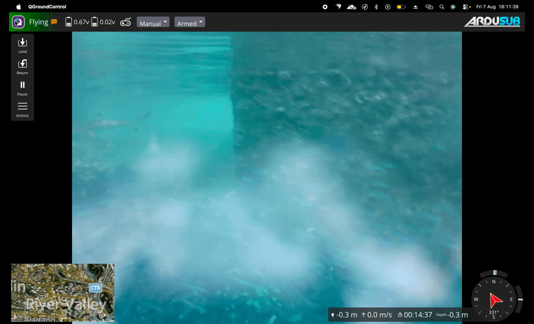Click the screen recording stop icon
Screen dimensions: 534x324
pos(325,7)
